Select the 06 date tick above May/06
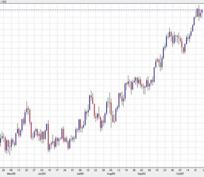This screenshot has height=177, width=204. [x=11, y=170]
